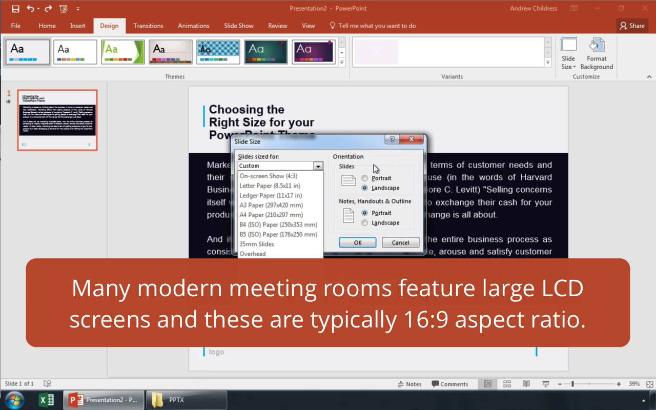Open spell check icon in status bar

[x=47, y=384]
